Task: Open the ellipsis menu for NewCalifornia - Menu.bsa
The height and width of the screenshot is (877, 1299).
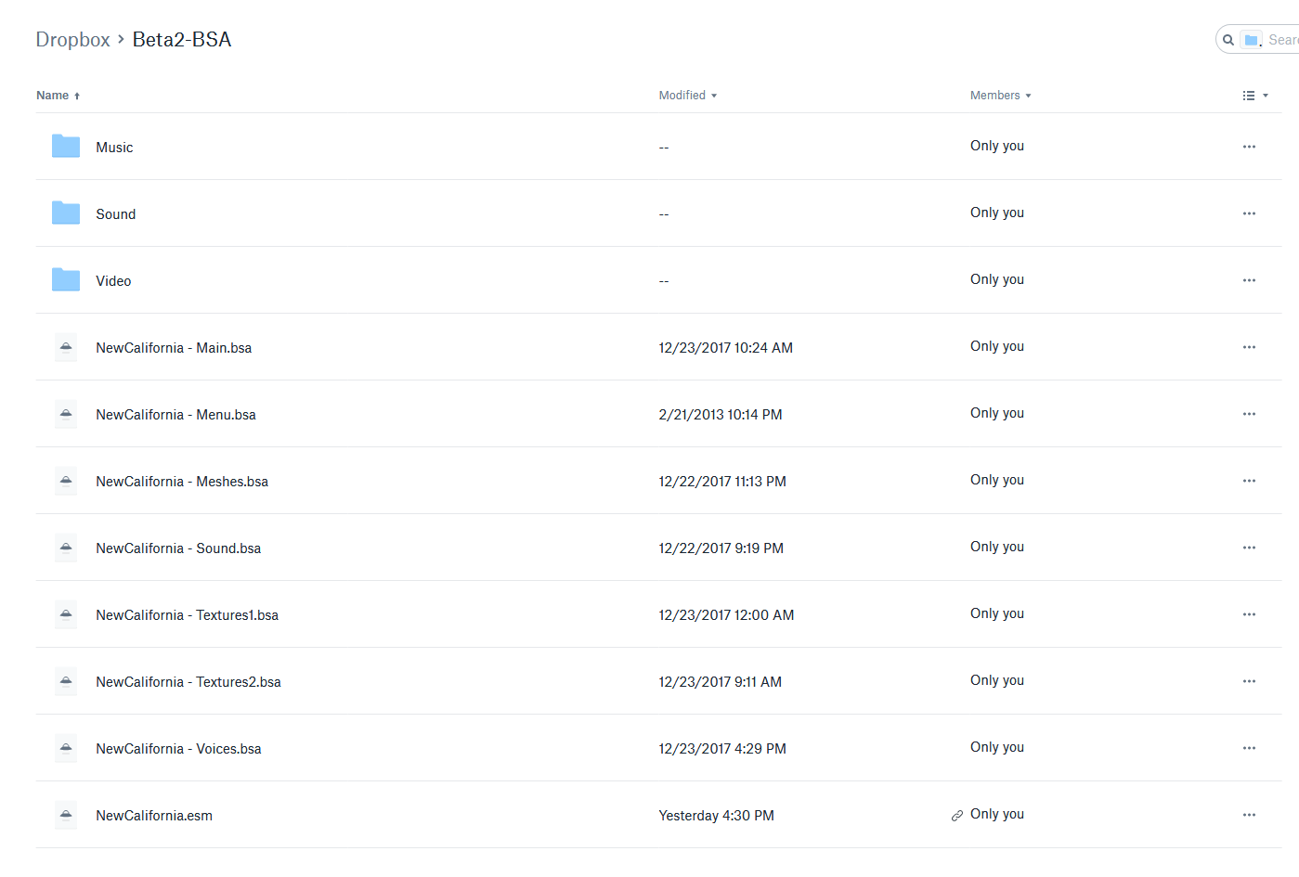Action: 1249,414
